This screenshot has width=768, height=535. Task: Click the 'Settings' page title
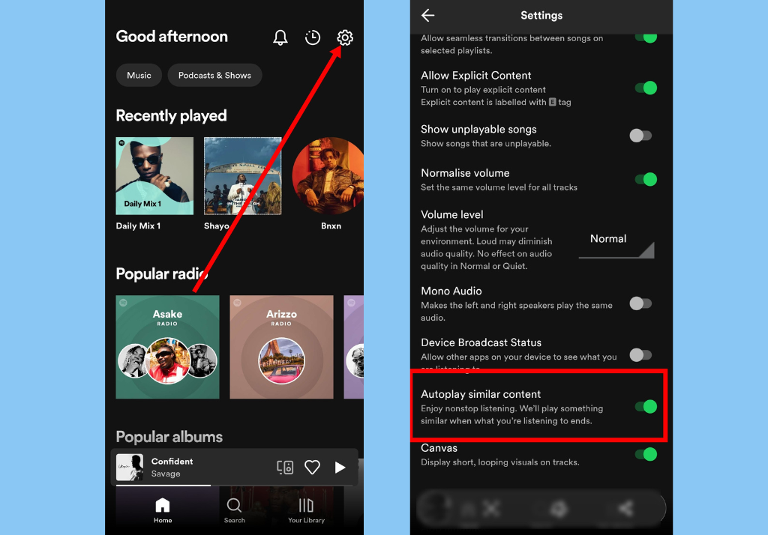[x=541, y=16]
